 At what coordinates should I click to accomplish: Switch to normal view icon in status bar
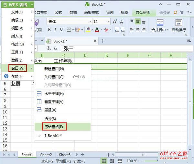pos(104,161)
